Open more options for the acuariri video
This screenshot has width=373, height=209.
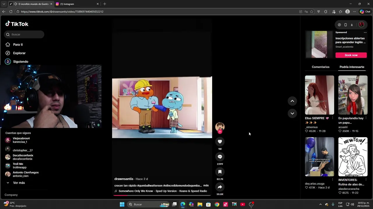pos(366,118)
